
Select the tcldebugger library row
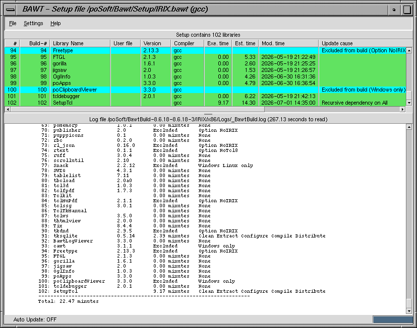tap(205, 96)
